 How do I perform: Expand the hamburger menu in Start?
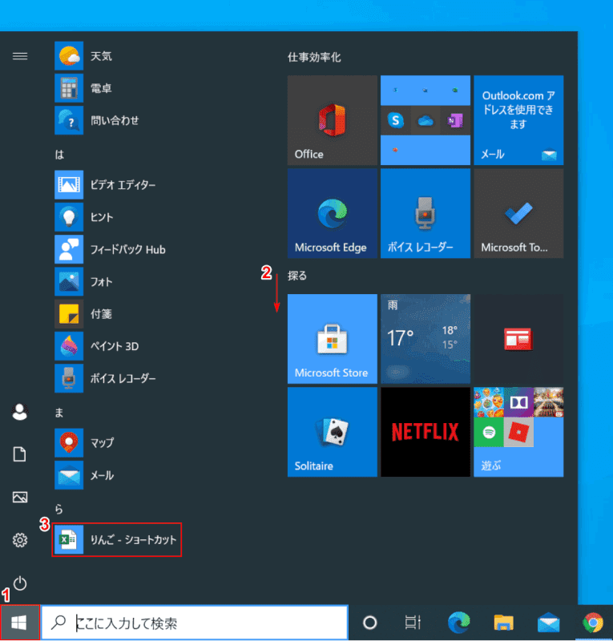click(x=20, y=56)
